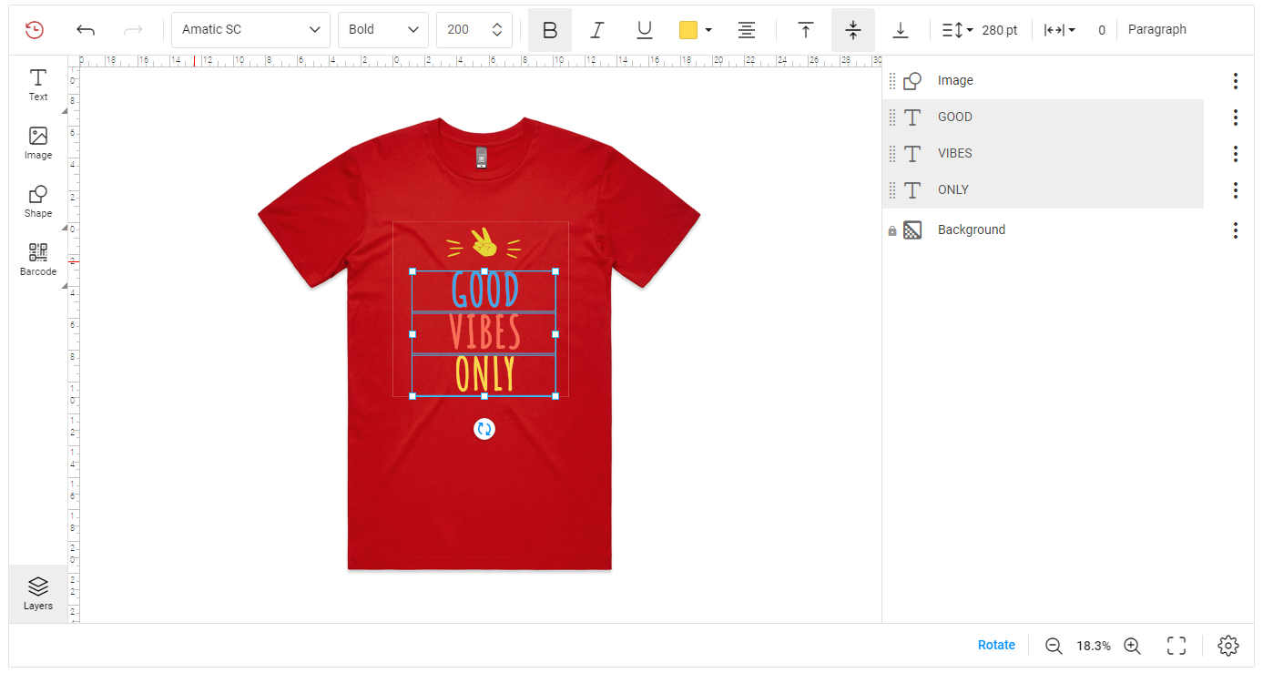This screenshot has height=673, width=1263.
Task: Open the line spacing dropdown
Action: (x=957, y=30)
